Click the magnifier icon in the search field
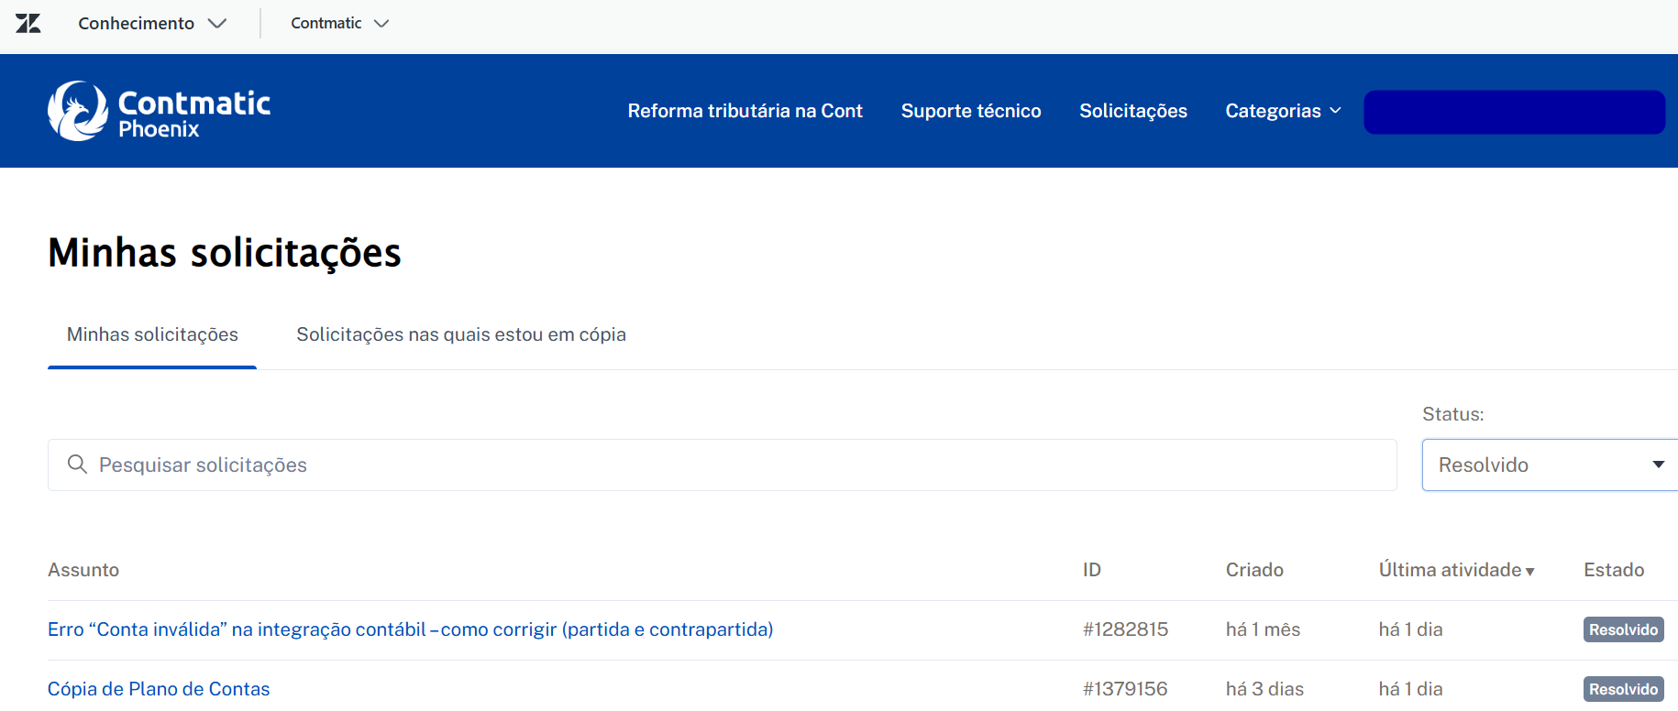The height and width of the screenshot is (711, 1678). 77,465
